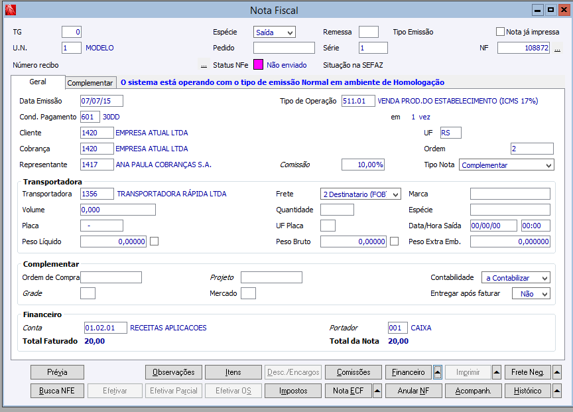Click the magenta Status NFe color indicator
Viewport: 573px width, 412px height.
(258, 65)
